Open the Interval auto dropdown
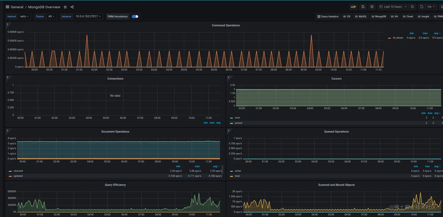Image resolution: width=443 pixels, height=217 pixels. click(25, 17)
